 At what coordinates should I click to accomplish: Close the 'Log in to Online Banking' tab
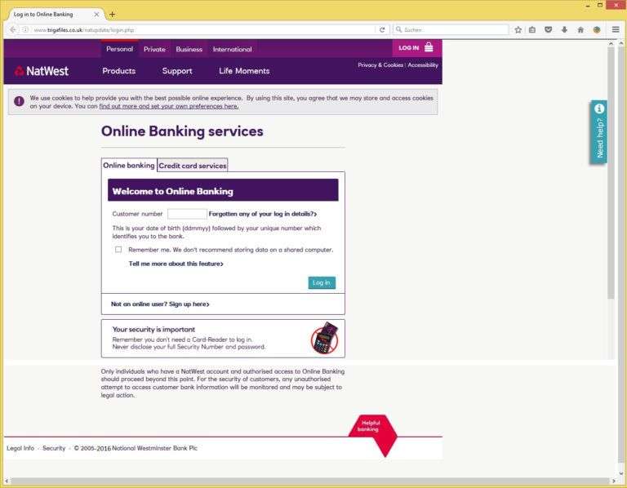(x=96, y=15)
